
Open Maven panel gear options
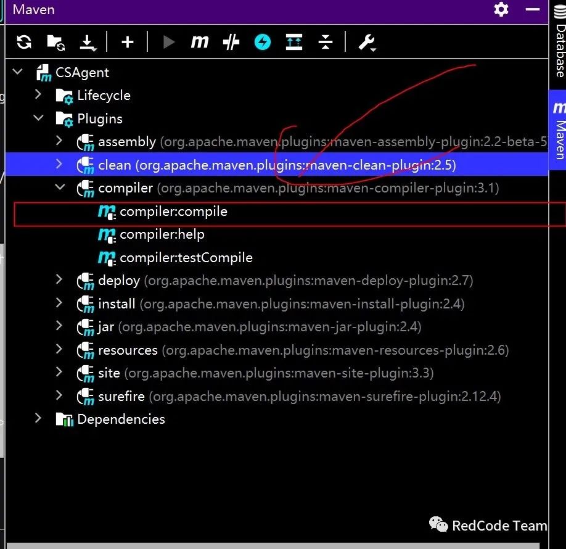tap(501, 9)
